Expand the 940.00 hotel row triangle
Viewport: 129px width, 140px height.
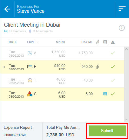coord(4,67)
